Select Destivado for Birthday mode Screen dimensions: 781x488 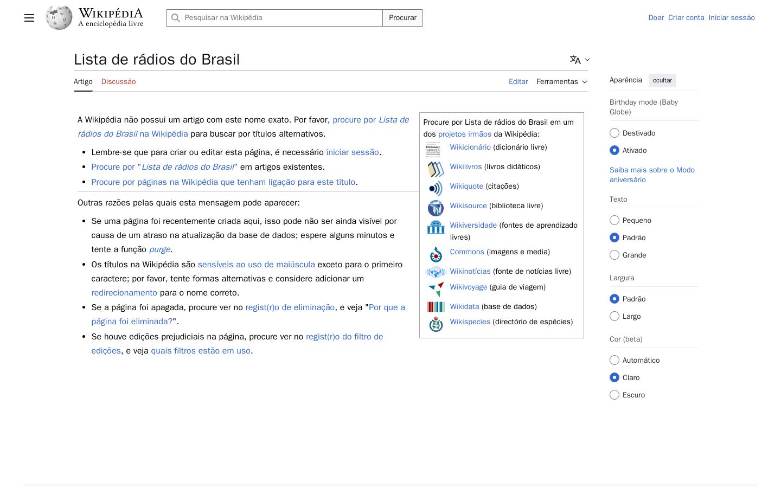pyautogui.click(x=614, y=133)
